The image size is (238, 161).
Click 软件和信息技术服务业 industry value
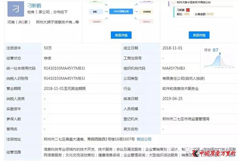point(180,89)
